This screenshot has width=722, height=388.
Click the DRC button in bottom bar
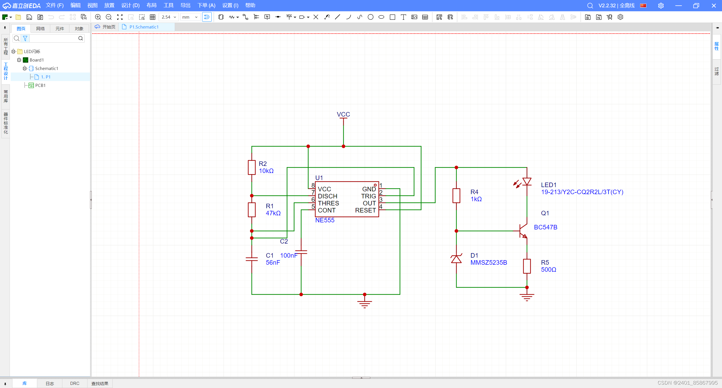(75, 383)
